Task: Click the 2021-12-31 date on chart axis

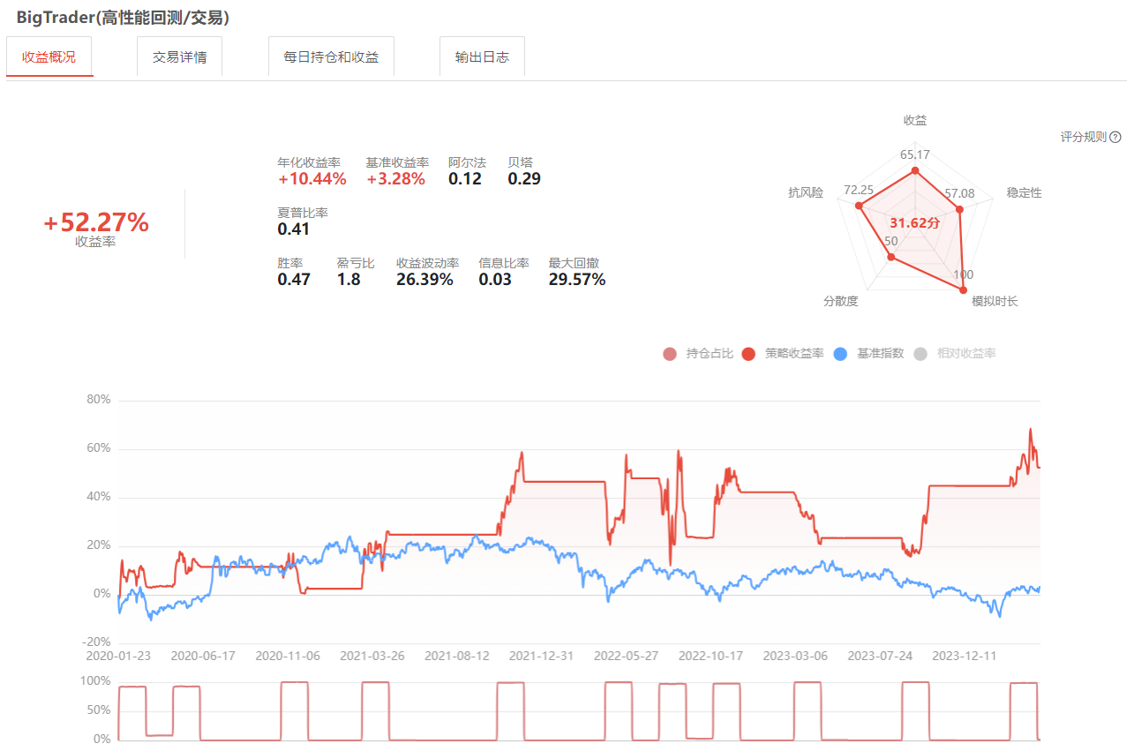Action: click(x=542, y=657)
